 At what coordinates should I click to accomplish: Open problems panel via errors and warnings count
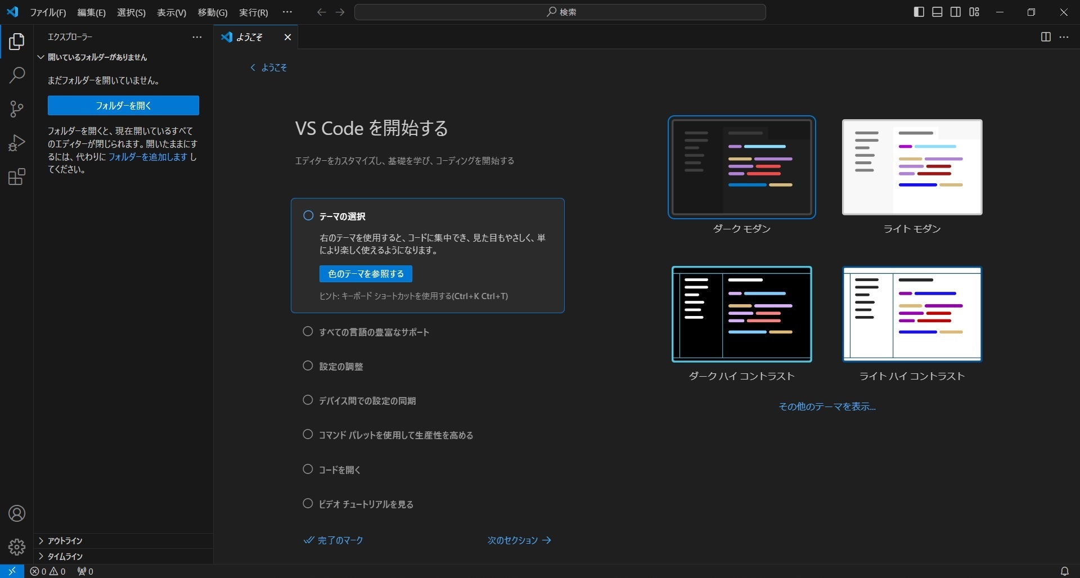(x=48, y=571)
